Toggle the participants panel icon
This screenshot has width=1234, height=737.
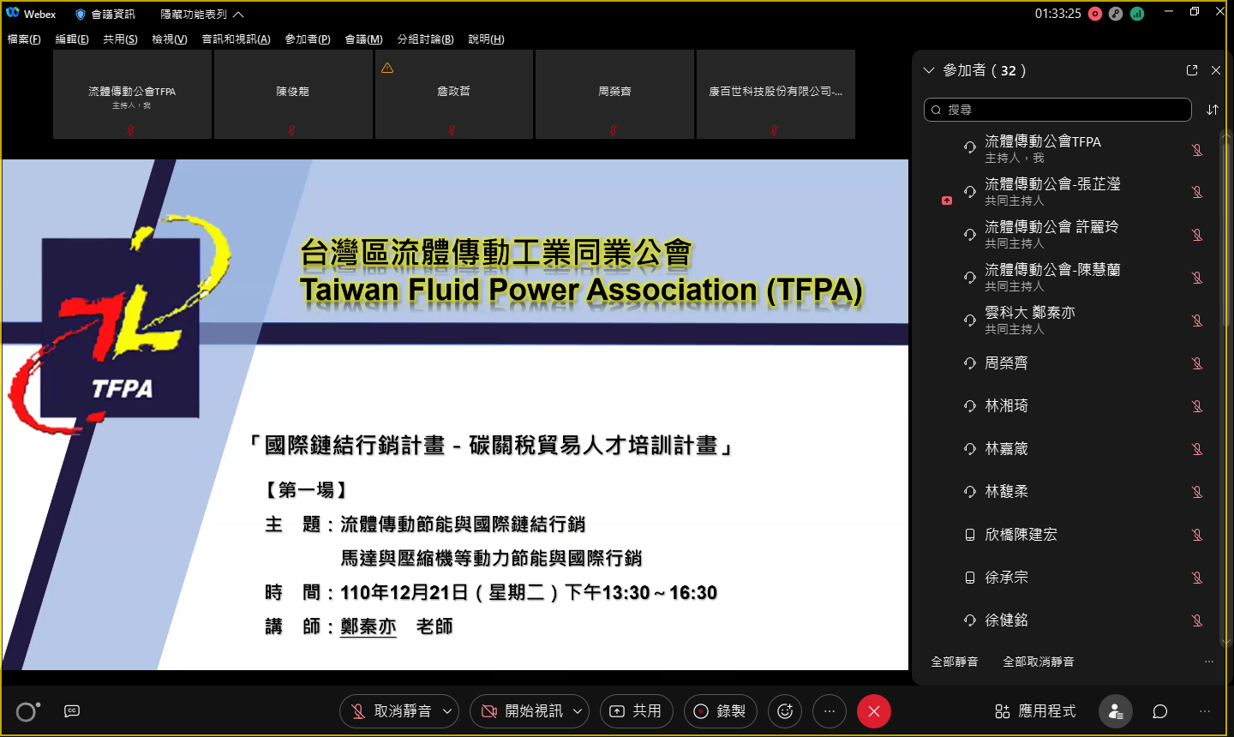[x=1116, y=711]
